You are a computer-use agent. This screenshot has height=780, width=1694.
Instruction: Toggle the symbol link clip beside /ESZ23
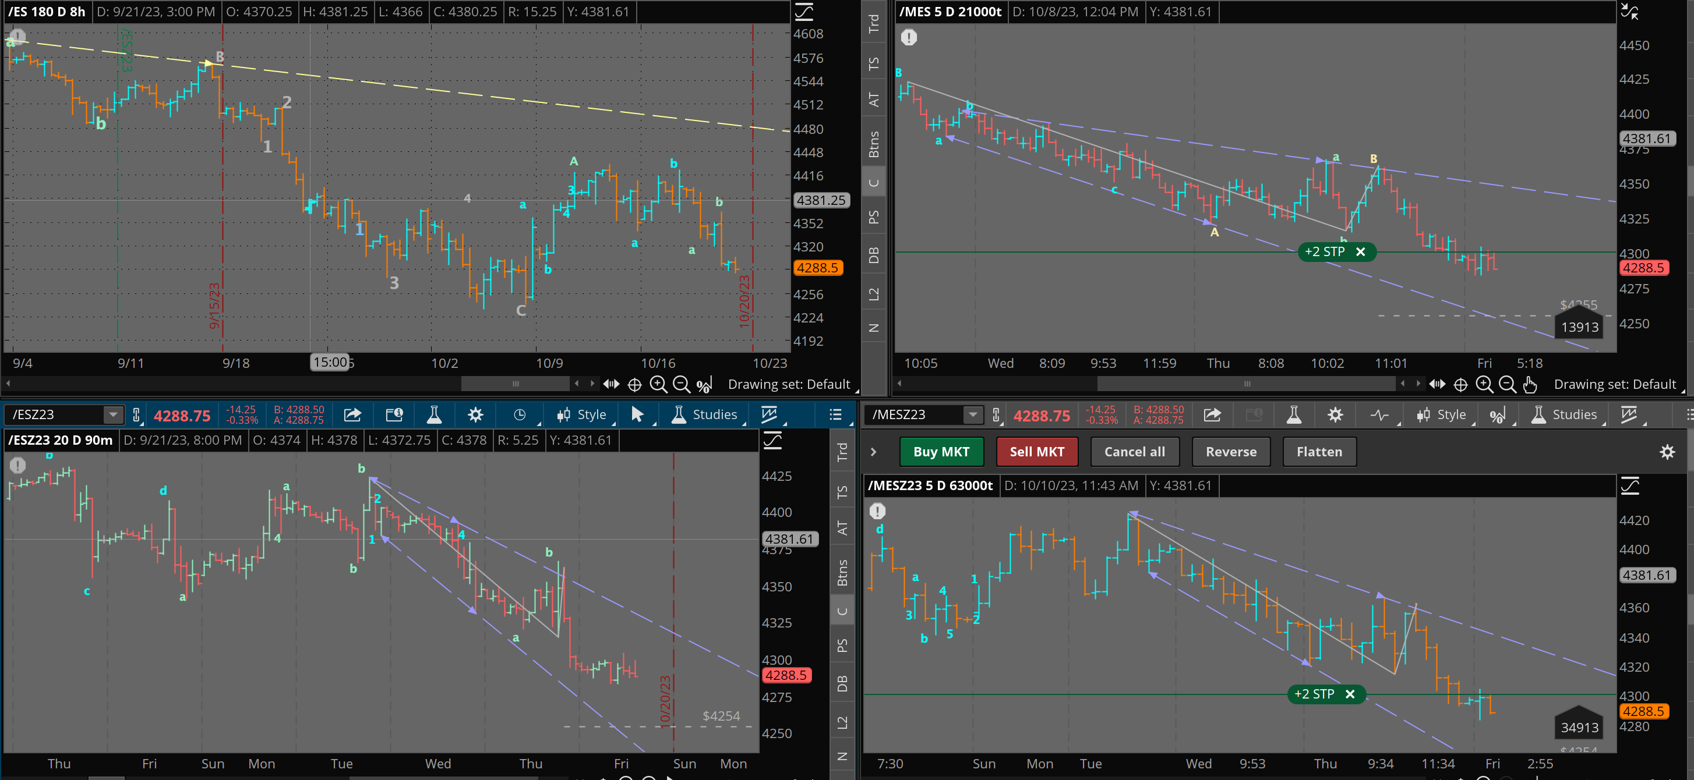click(136, 414)
